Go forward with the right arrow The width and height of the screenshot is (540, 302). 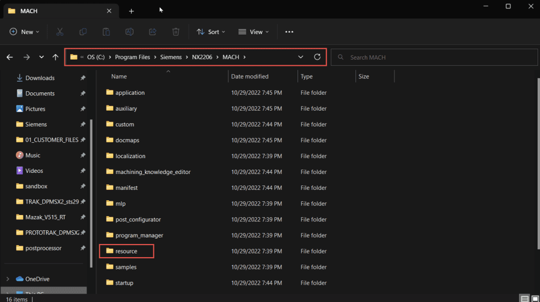[26, 57]
